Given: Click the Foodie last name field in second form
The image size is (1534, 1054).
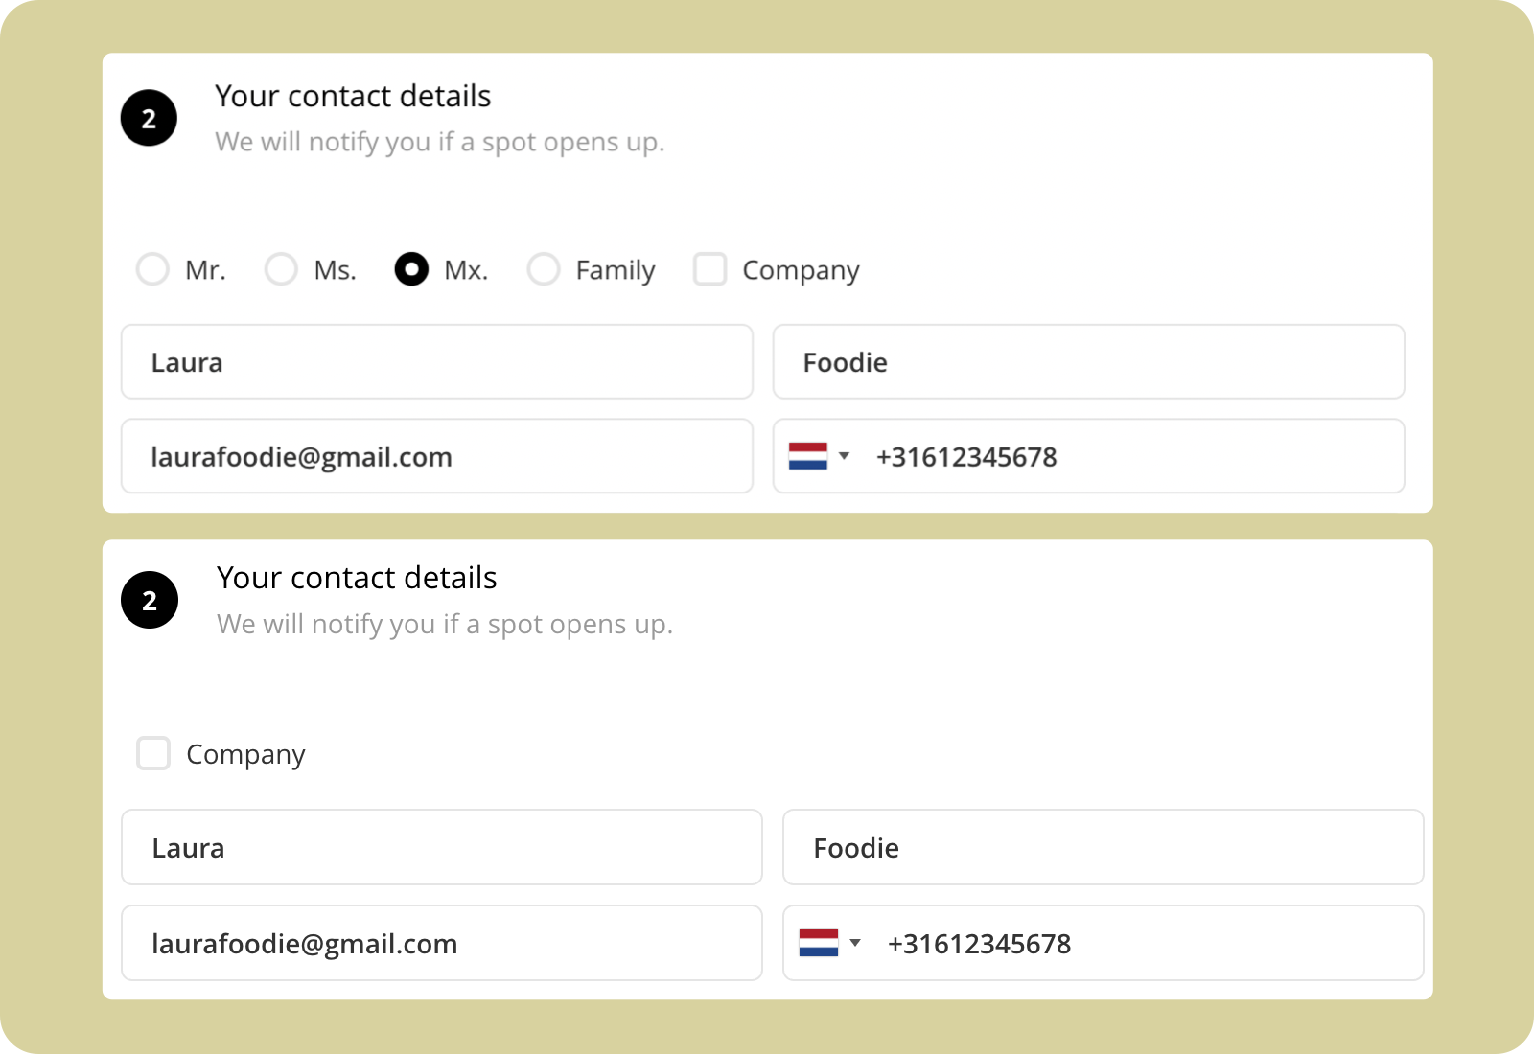Looking at the screenshot, I should click(x=1104, y=847).
